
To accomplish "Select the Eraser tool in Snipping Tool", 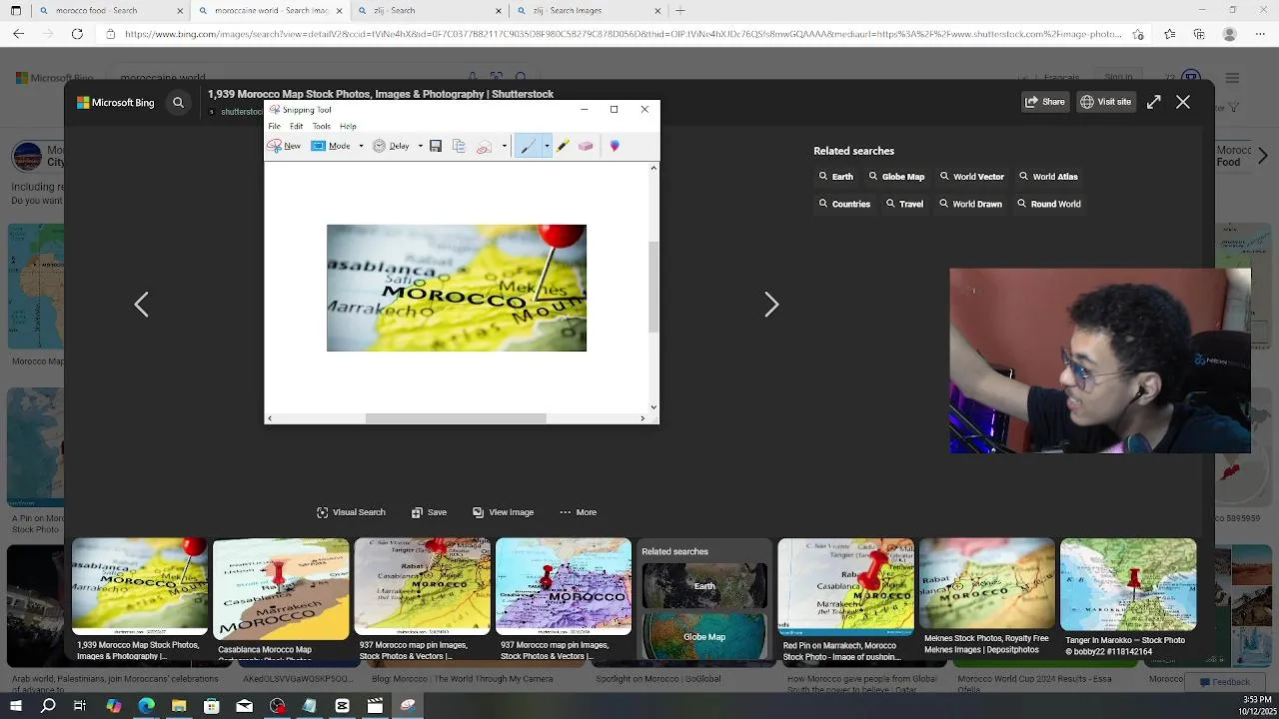I will click(x=586, y=146).
